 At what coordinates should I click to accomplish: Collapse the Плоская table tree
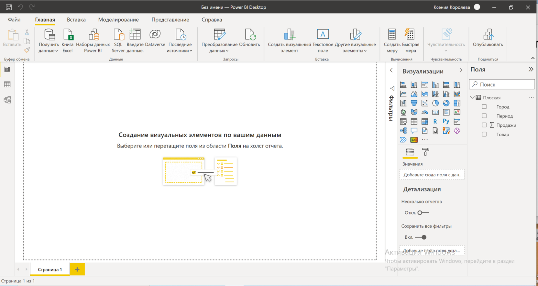(x=472, y=98)
